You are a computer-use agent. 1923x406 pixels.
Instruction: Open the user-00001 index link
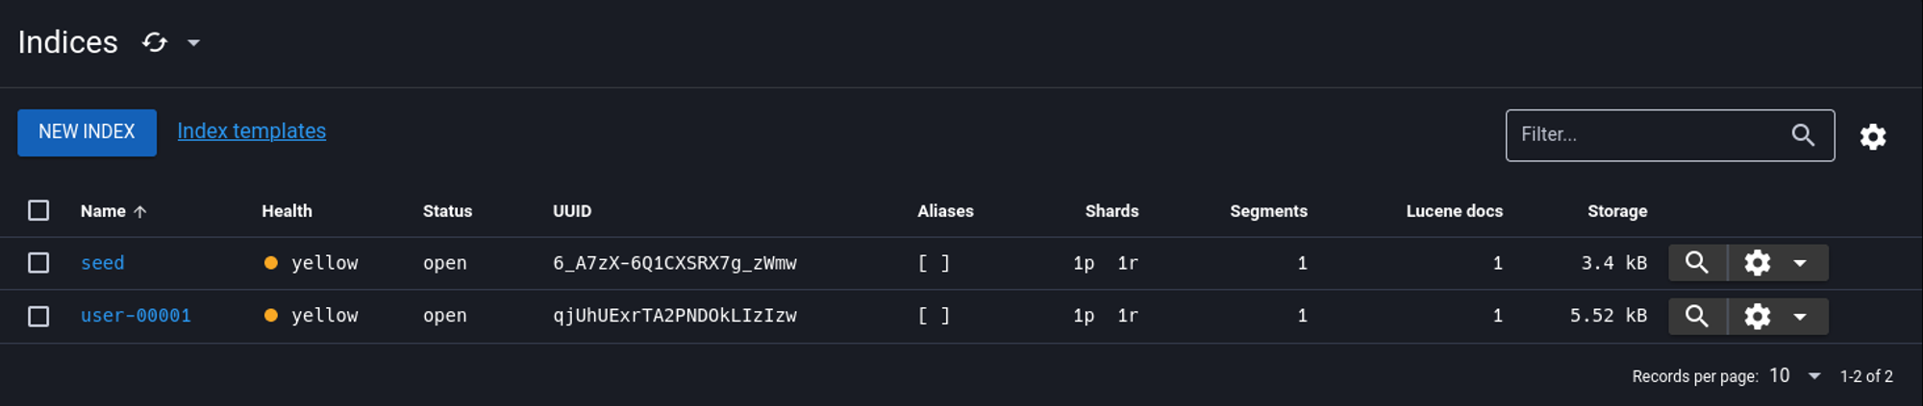[x=136, y=316]
